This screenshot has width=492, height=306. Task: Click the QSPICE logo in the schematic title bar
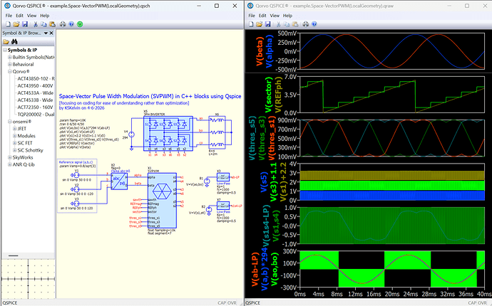(x=7, y=6)
